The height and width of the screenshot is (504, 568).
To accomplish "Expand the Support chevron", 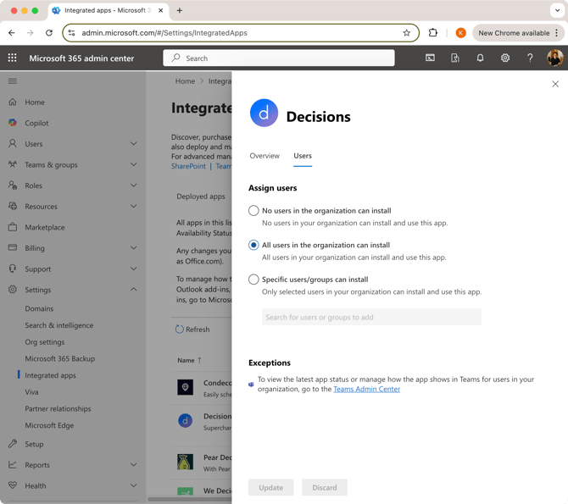I will (134, 269).
